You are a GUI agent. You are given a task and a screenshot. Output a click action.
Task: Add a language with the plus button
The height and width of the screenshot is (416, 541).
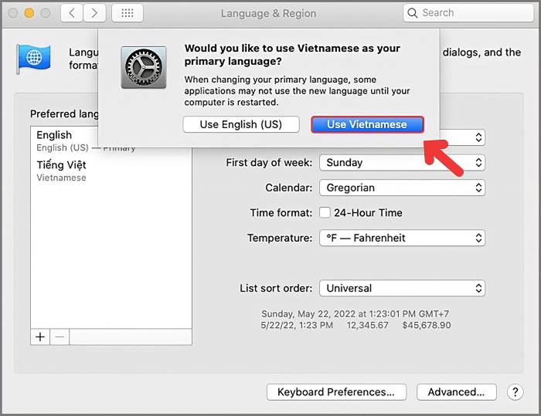click(40, 337)
